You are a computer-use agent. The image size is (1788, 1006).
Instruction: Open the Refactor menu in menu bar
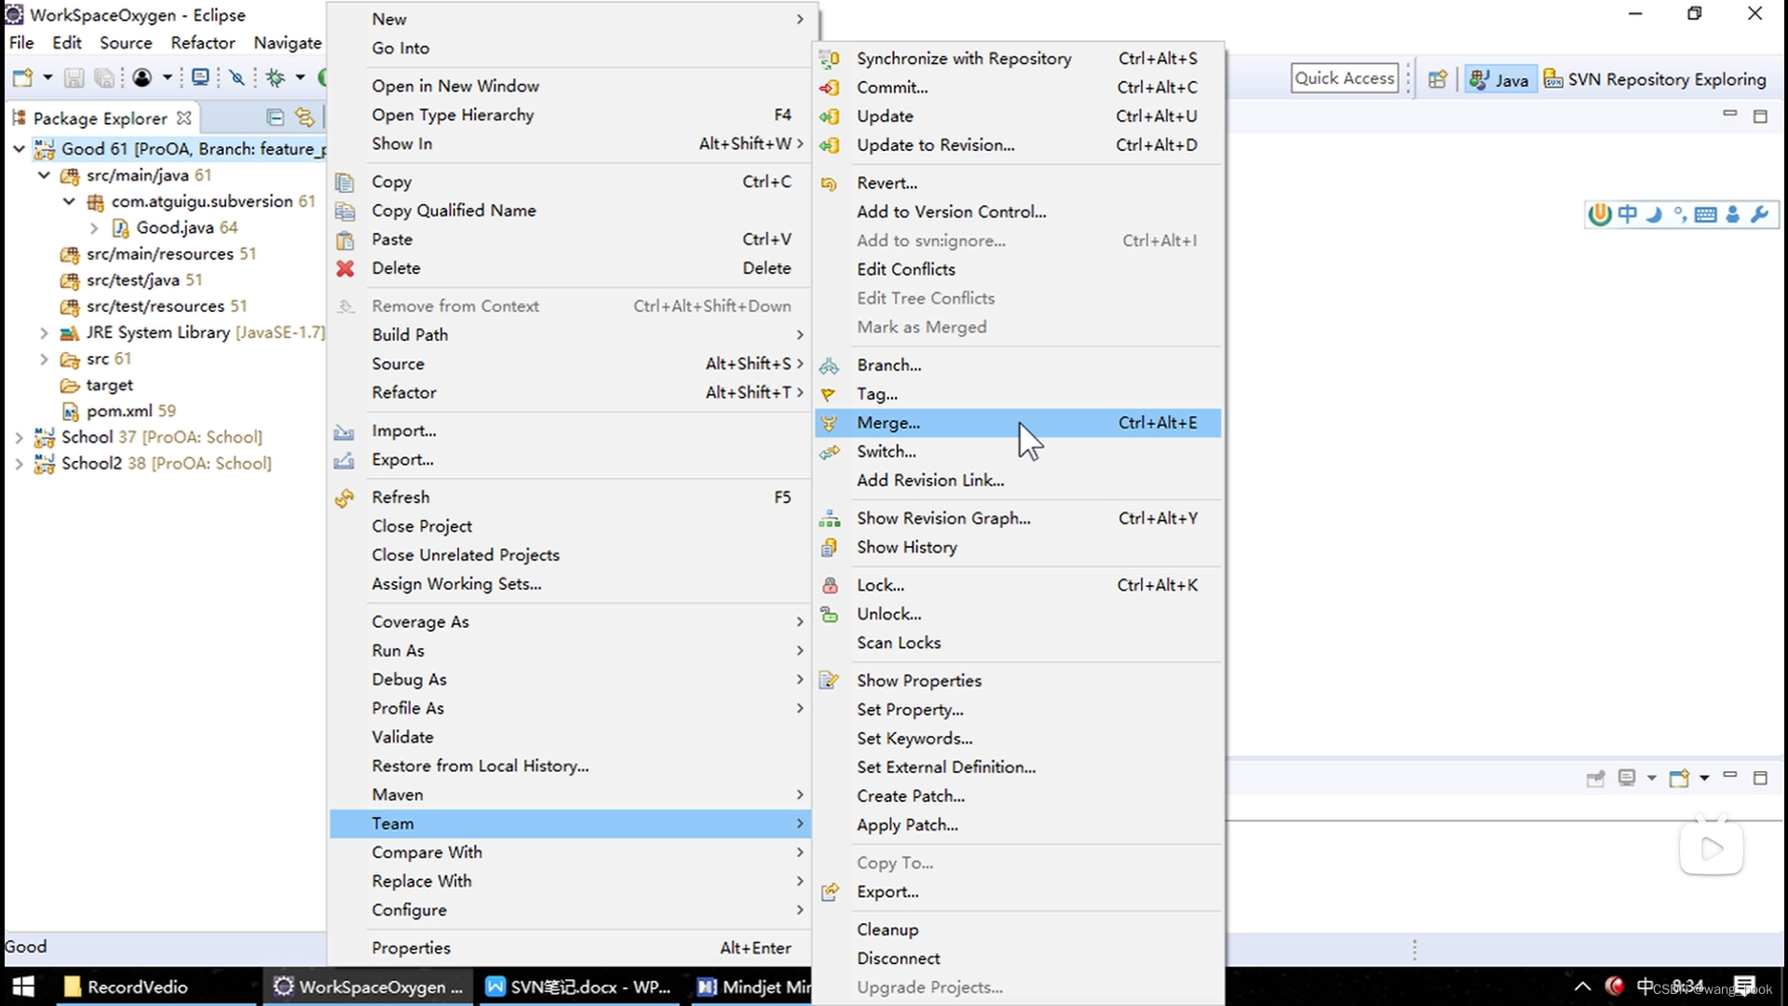click(x=203, y=43)
